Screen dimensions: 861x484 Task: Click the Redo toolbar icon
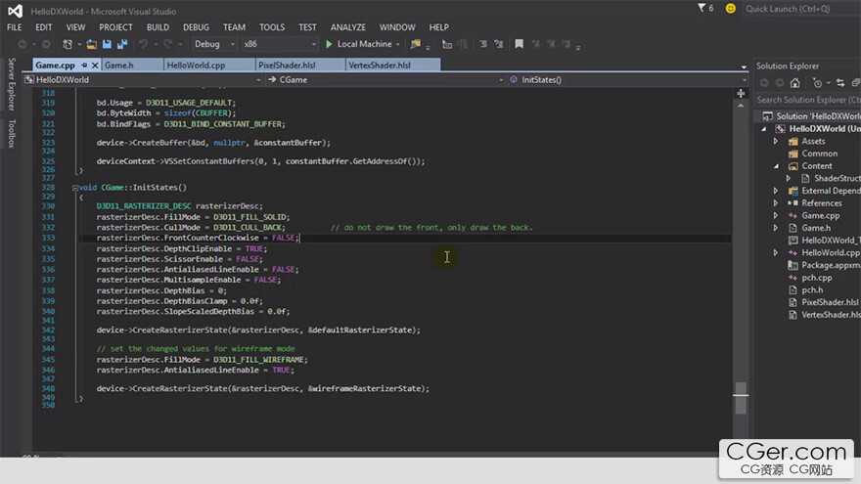coord(167,44)
